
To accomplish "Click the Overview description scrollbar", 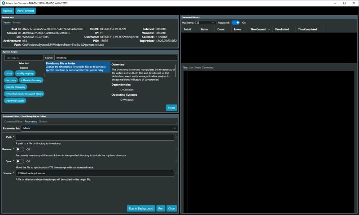I will point(175,71).
